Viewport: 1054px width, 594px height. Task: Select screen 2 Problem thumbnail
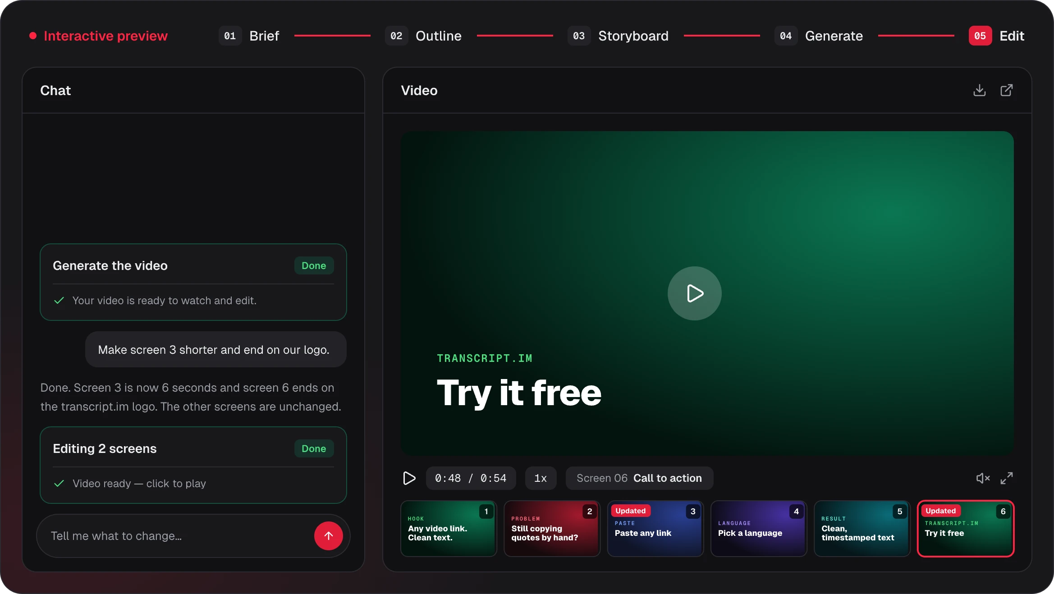552,529
